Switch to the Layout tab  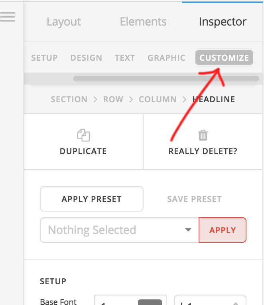pos(64,22)
